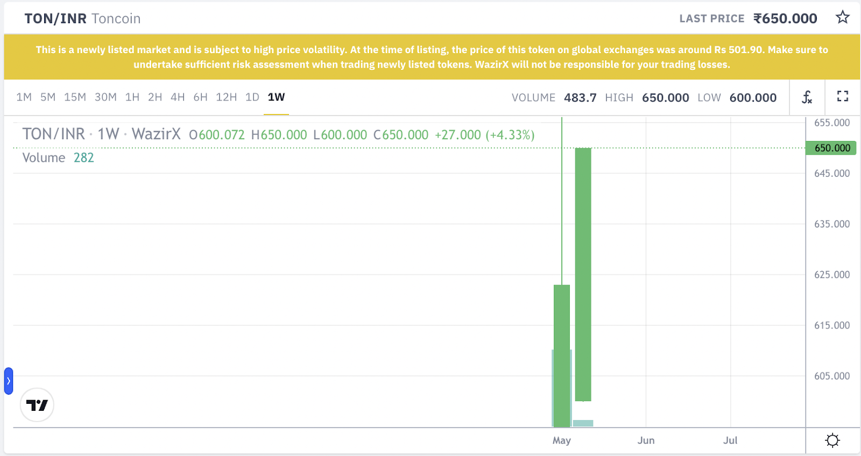Screen dimensions: 861x456
Task: Select the 12H timeframe
Action: [x=226, y=97]
